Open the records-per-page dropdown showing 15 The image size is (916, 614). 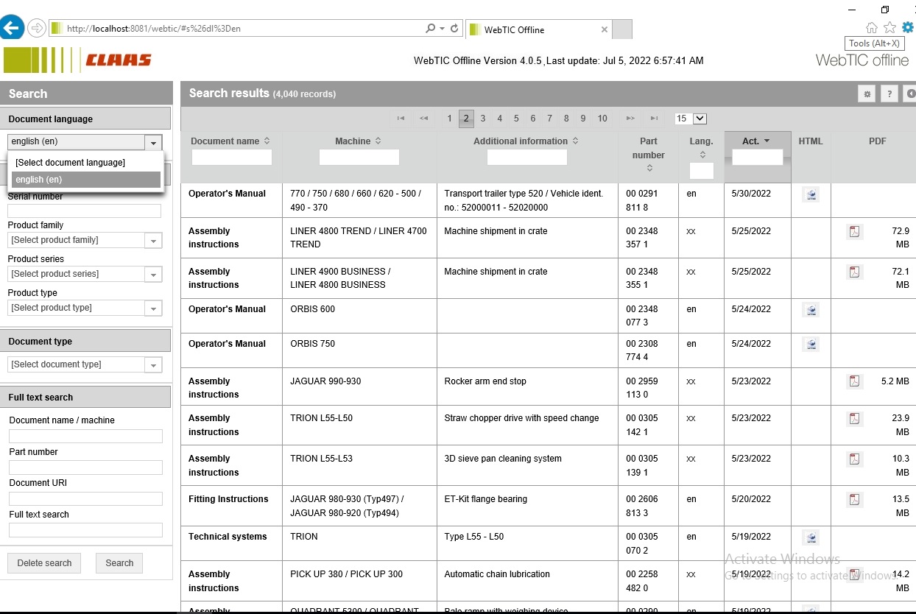[x=691, y=119]
